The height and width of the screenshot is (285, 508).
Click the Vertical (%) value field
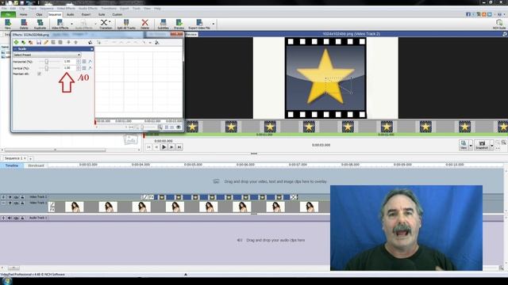pyautogui.click(x=69, y=68)
